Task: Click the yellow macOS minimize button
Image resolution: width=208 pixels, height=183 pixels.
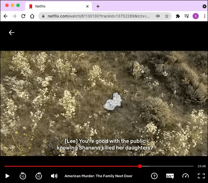Action: 12,5
